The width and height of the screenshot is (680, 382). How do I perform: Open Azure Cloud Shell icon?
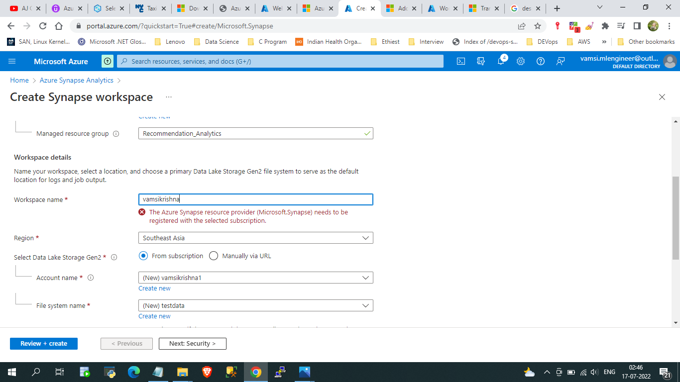(461, 61)
